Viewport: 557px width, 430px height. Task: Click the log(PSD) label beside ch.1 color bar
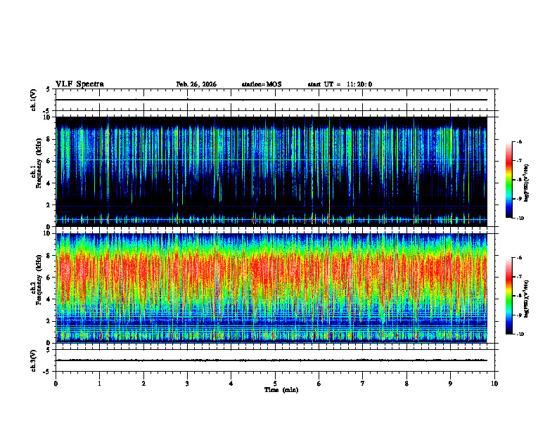coord(527,183)
